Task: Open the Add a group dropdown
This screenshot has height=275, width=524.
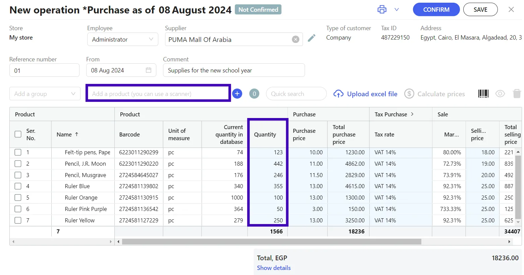Action: tap(45, 94)
